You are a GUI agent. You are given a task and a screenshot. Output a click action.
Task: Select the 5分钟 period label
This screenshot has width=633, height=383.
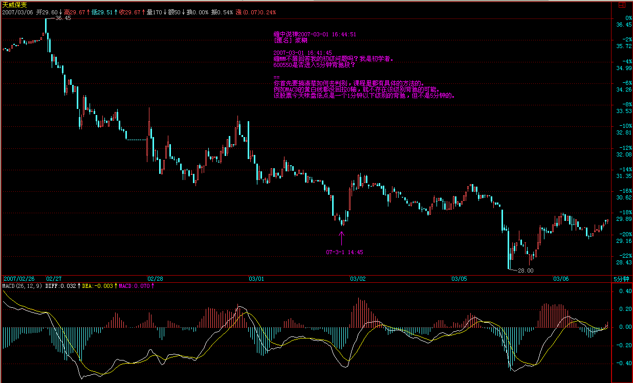tap(622, 279)
